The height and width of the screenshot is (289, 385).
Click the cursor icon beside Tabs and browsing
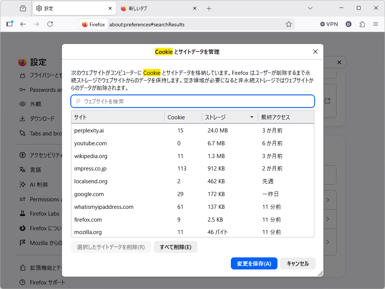(x=23, y=134)
